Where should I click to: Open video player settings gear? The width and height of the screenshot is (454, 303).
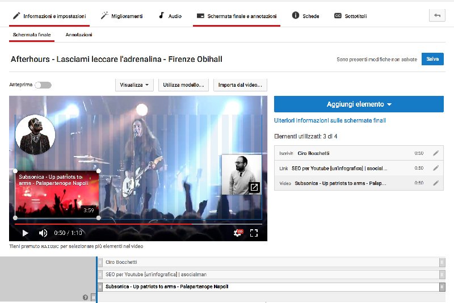238,233
